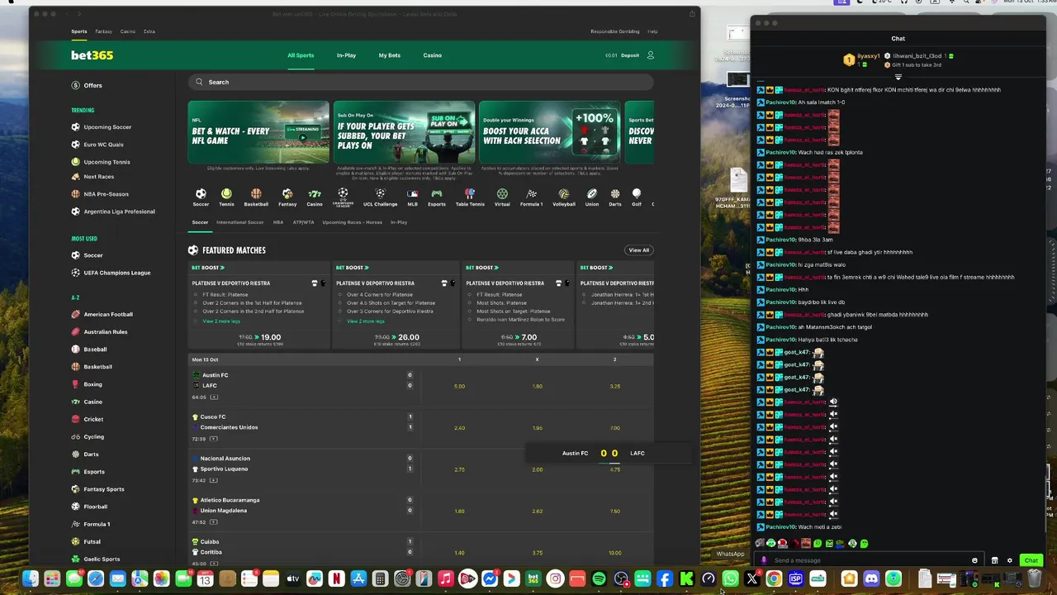The width and height of the screenshot is (1057, 595).
Task: Open the Basketball sport icon
Action: pos(256,194)
